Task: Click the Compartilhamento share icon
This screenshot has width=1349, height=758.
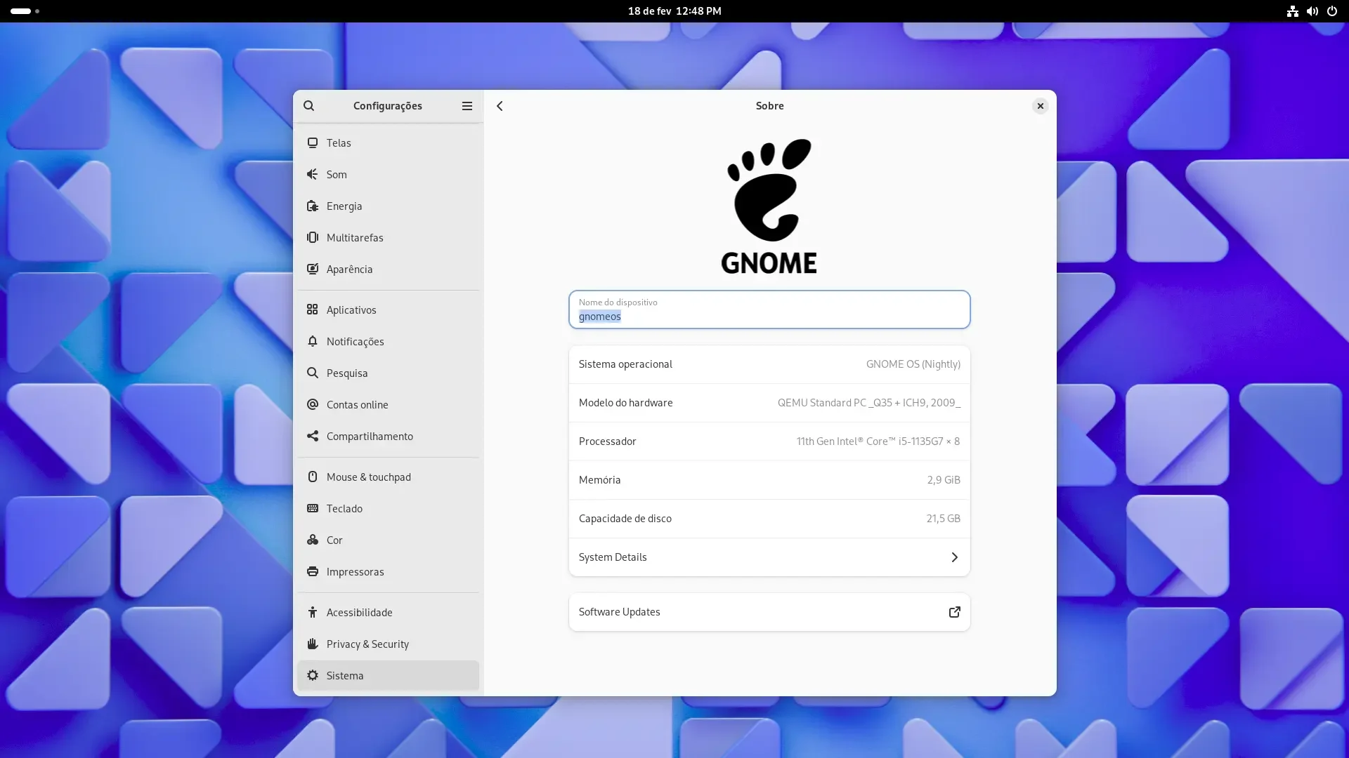Action: click(313, 436)
